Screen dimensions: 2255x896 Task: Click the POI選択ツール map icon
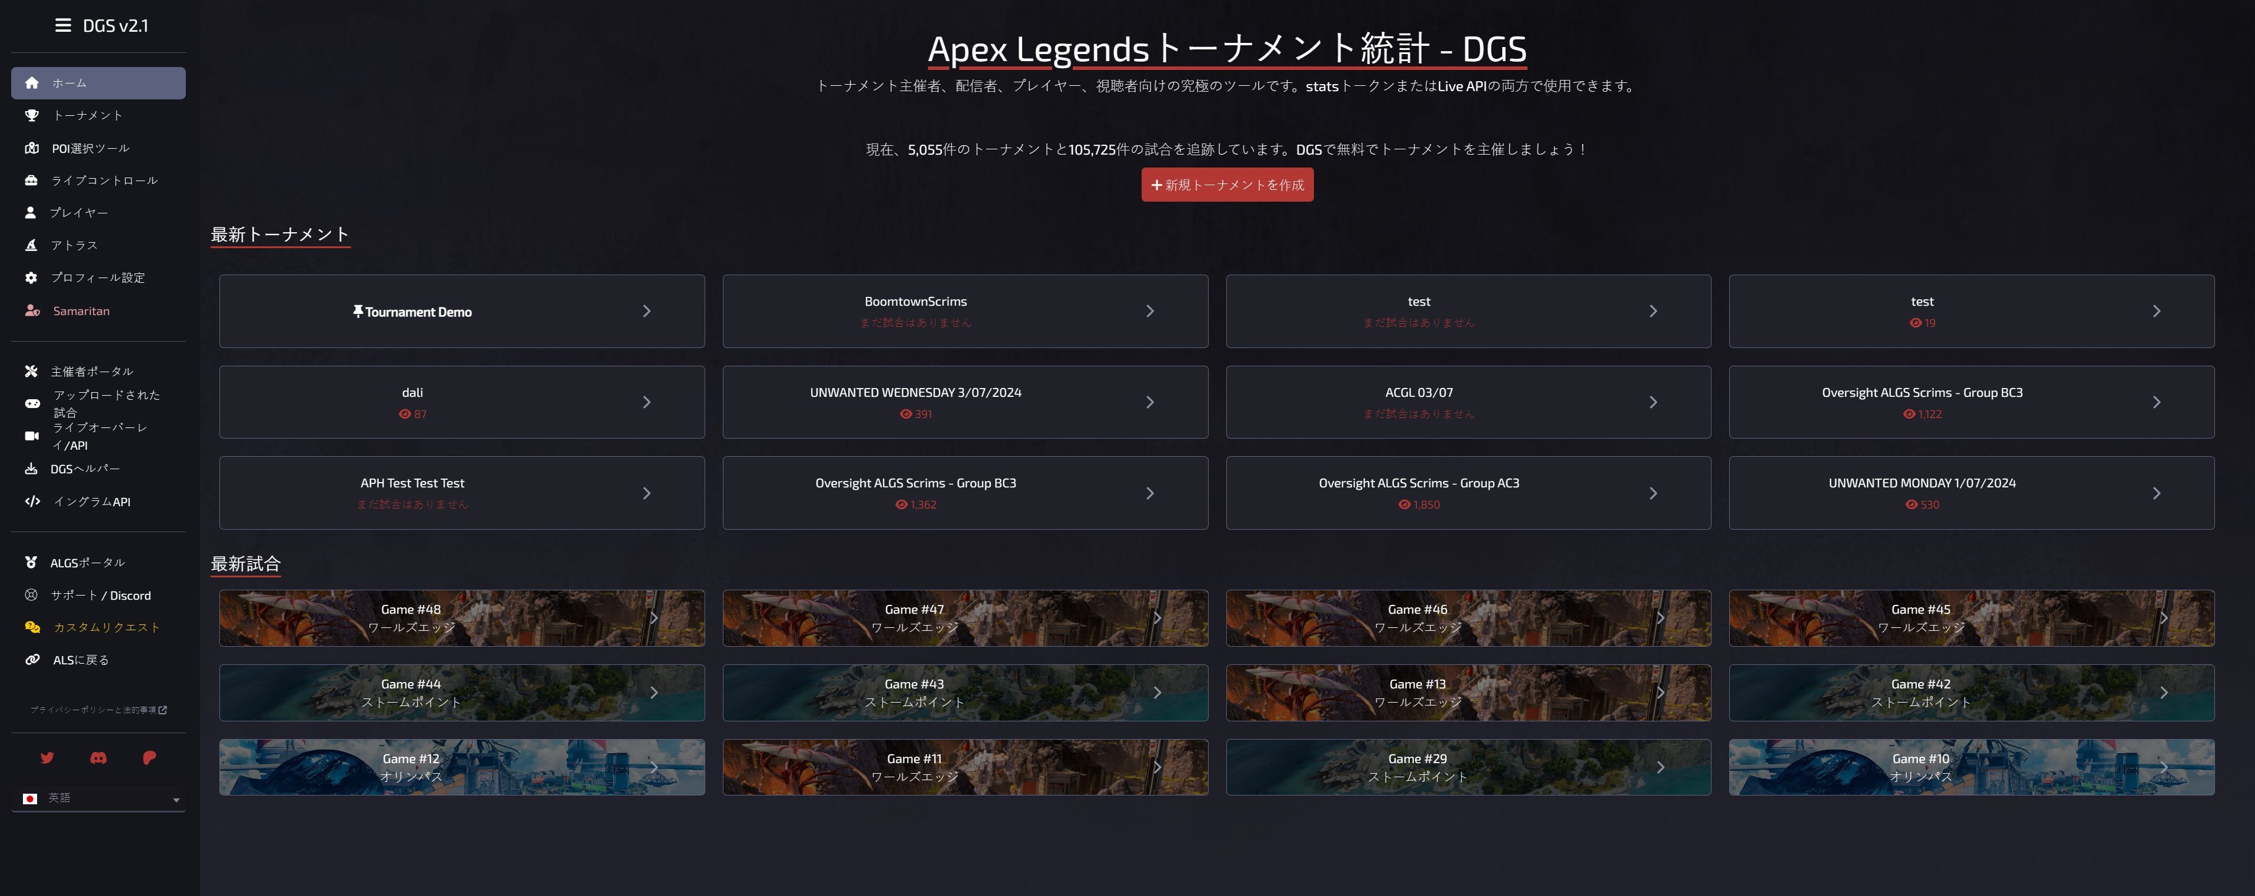[x=32, y=148]
